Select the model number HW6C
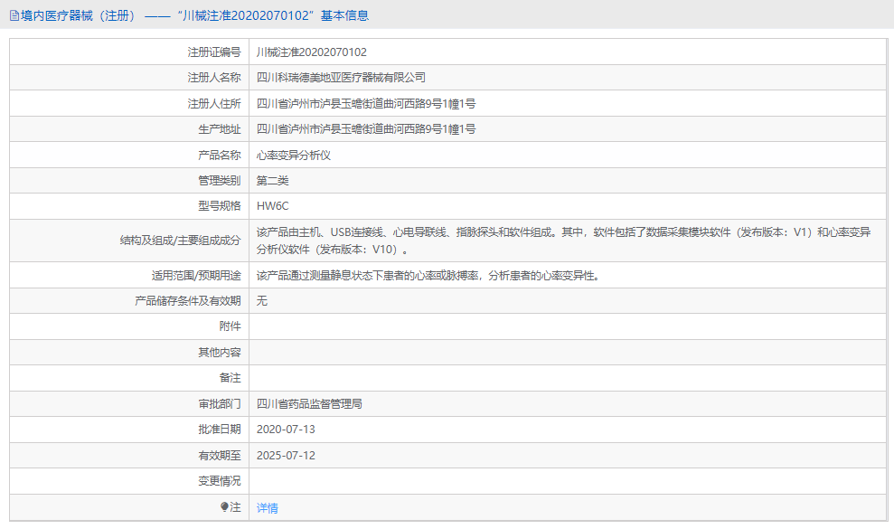 272,206
